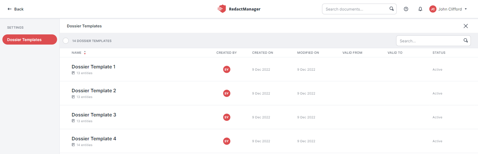The image size is (478, 154).
Task: Click '14 entities' under Dossier Template 4
Action: tap(85, 145)
